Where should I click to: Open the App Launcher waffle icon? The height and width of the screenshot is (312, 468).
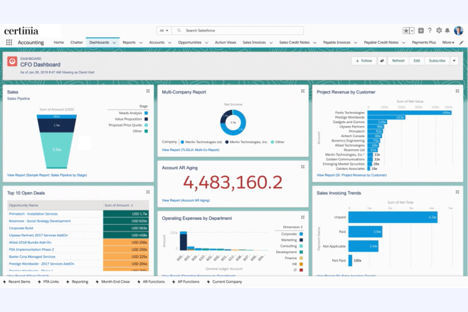(x=9, y=42)
